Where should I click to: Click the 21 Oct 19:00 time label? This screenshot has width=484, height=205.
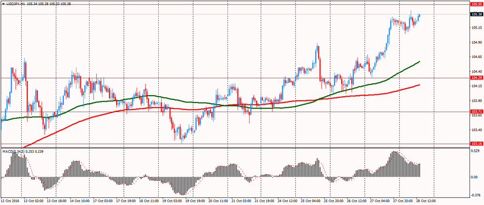click(x=265, y=200)
